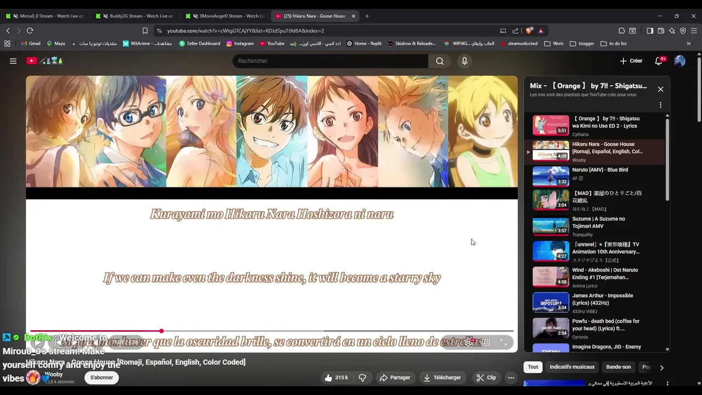The height and width of the screenshot is (395, 702).
Task: Toggle the browser sidebar panel
Action: coord(650,31)
